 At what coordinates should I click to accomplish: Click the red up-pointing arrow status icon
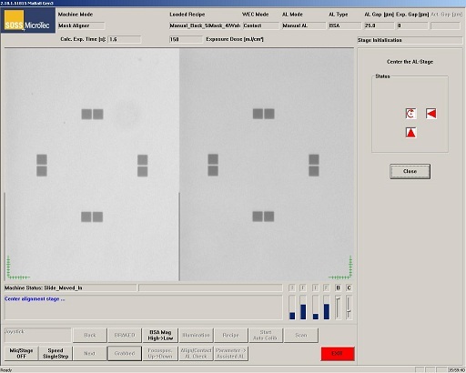[410, 133]
